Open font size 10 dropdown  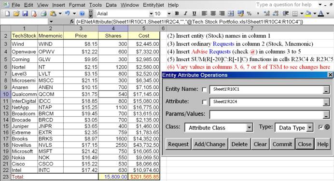click(x=169, y=14)
